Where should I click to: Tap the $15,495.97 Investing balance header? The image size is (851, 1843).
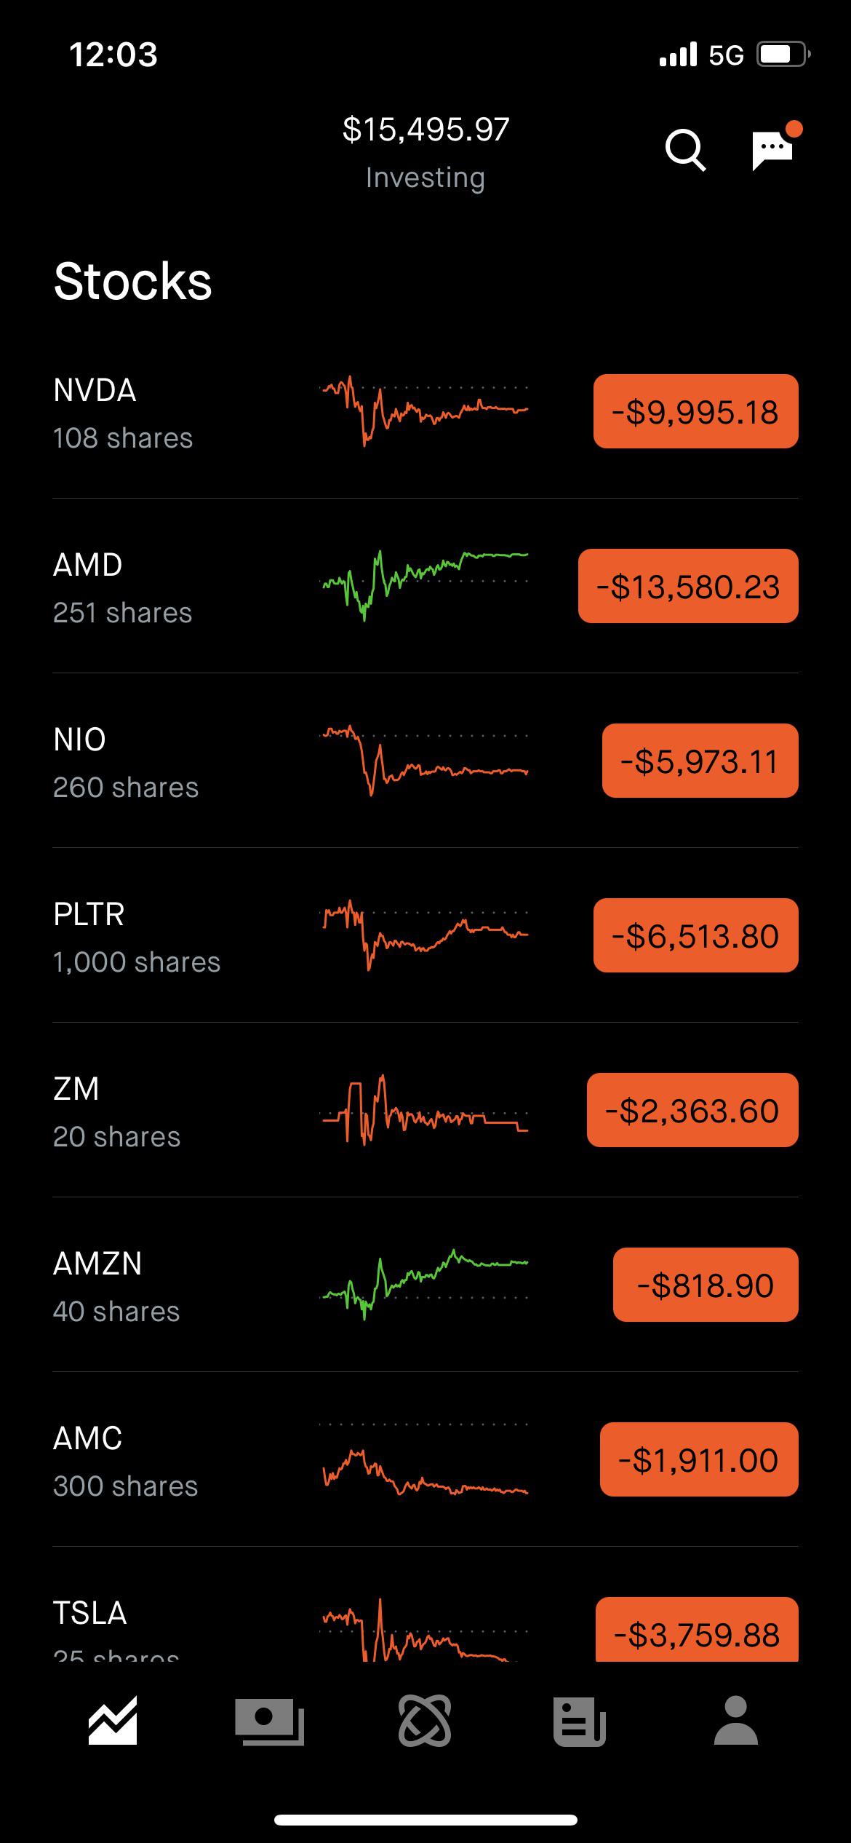425,151
